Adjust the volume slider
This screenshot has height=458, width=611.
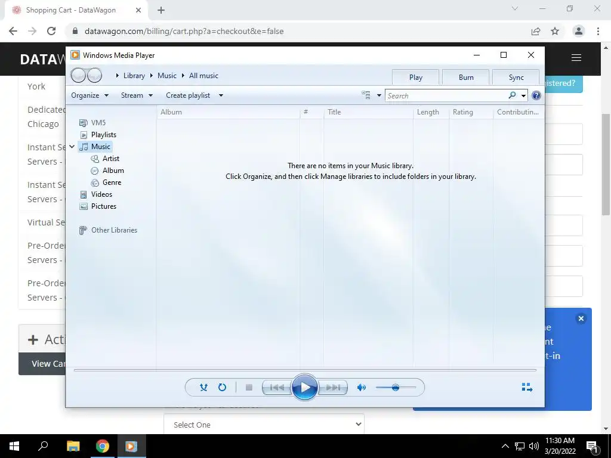pyautogui.click(x=396, y=388)
